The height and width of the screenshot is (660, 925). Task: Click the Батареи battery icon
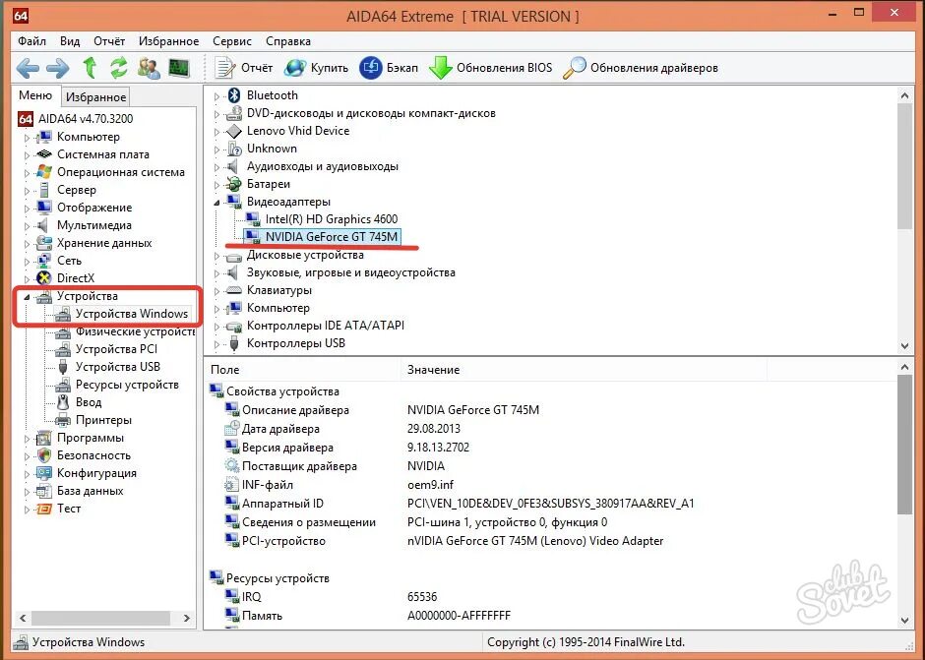234,184
